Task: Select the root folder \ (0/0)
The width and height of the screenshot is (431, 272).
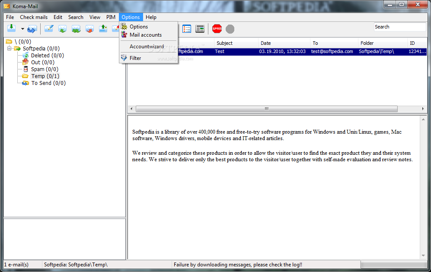Action: click(23, 42)
